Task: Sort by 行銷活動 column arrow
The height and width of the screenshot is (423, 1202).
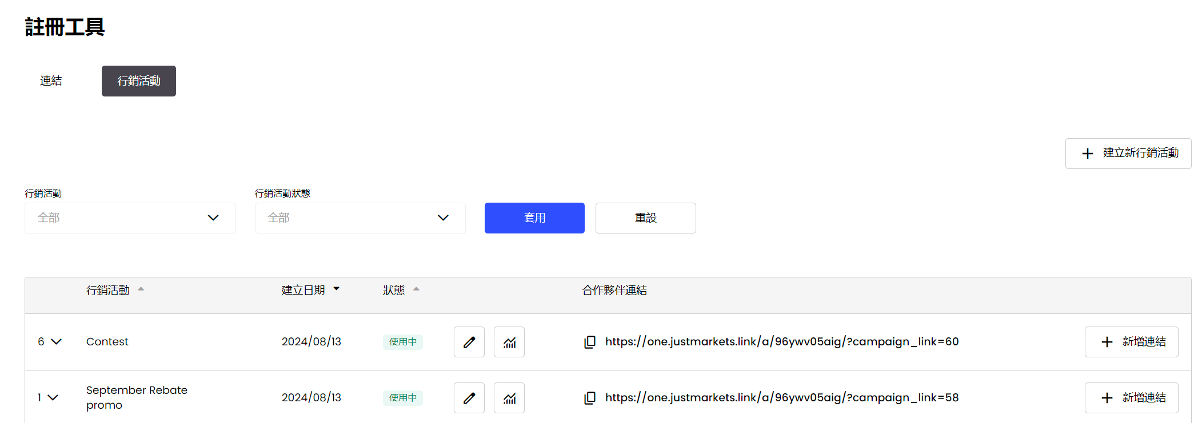Action: (x=141, y=289)
